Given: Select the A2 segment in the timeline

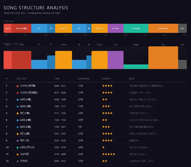Looking at the screenshot, I should click(79, 28).
